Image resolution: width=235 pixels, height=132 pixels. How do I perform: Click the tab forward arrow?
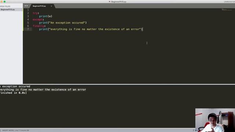27,6
